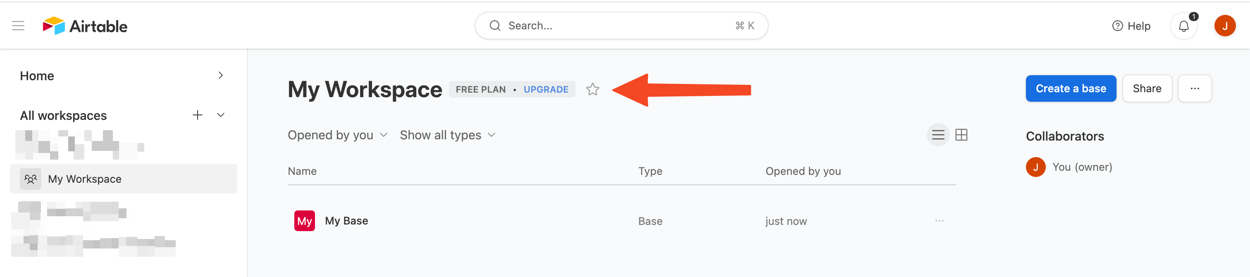Image resolution: width=1250 pixels, height=277 pixels.
Task: Click the Airtable logo
Action: click(x=86, y=25)
